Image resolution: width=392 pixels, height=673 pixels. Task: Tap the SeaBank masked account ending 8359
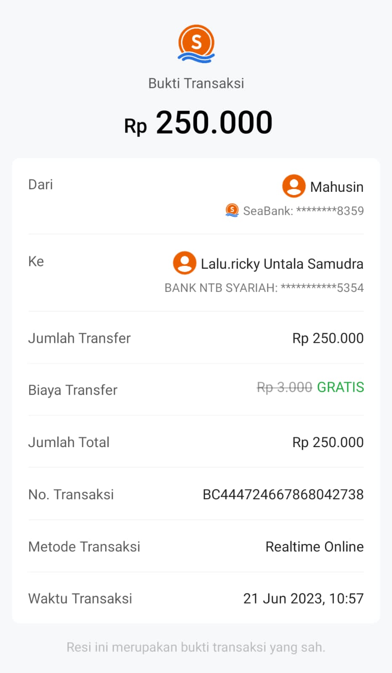pos(303,211)
